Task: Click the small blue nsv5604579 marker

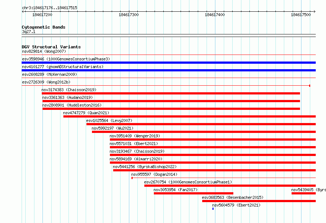Action: [213, 209]
